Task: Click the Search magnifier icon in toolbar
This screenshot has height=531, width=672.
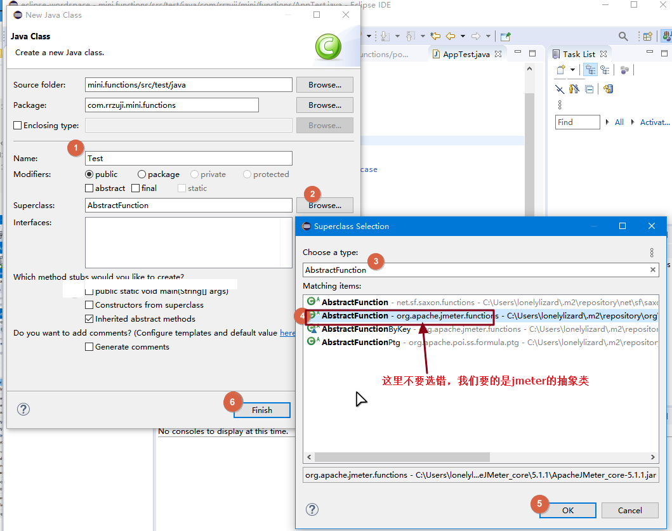Action: pyautogui.click(x=623, y=36)
